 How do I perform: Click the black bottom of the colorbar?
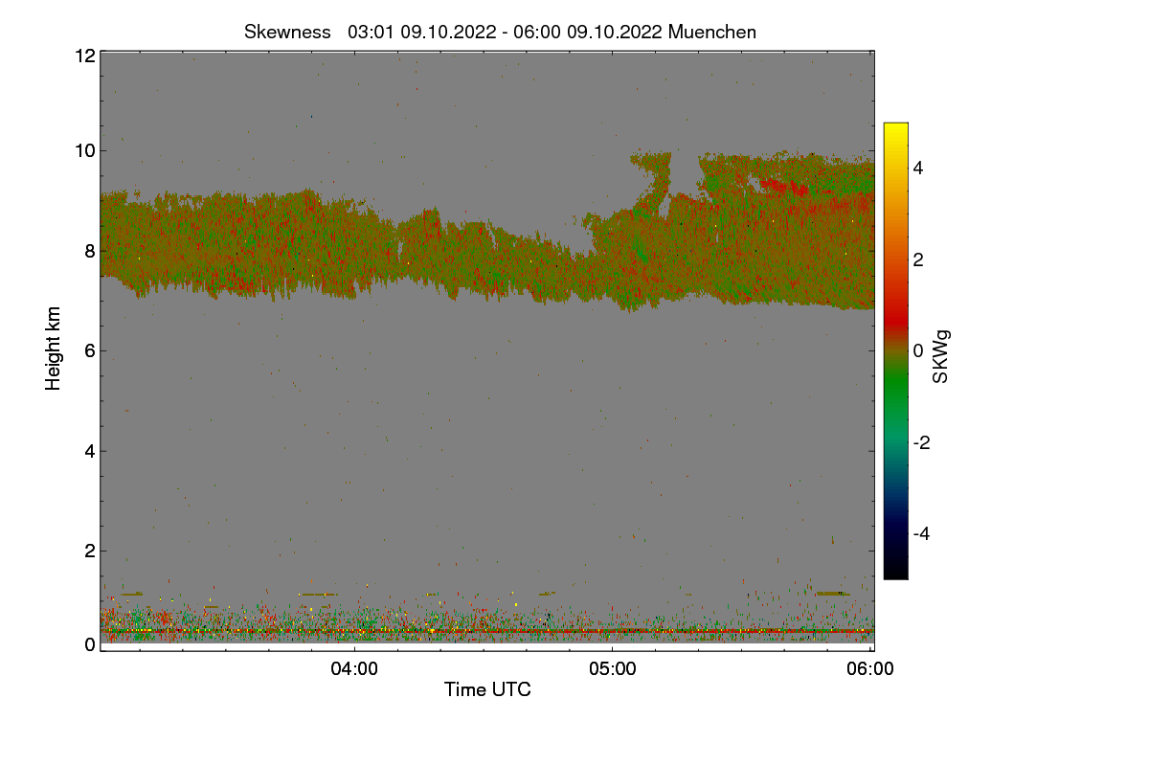coord(895,567)
